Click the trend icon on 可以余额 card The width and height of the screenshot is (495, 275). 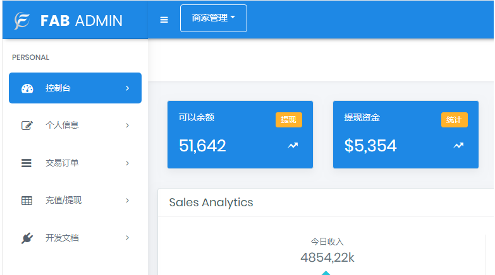click(293, 146)
